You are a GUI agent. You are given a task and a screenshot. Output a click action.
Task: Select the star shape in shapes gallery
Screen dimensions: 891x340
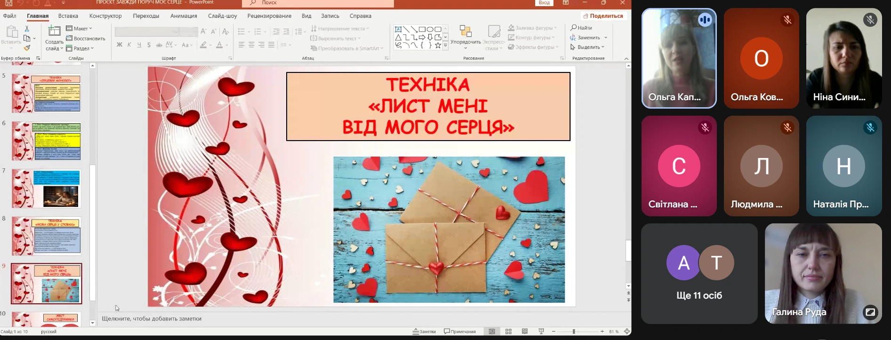coord(438,46)
